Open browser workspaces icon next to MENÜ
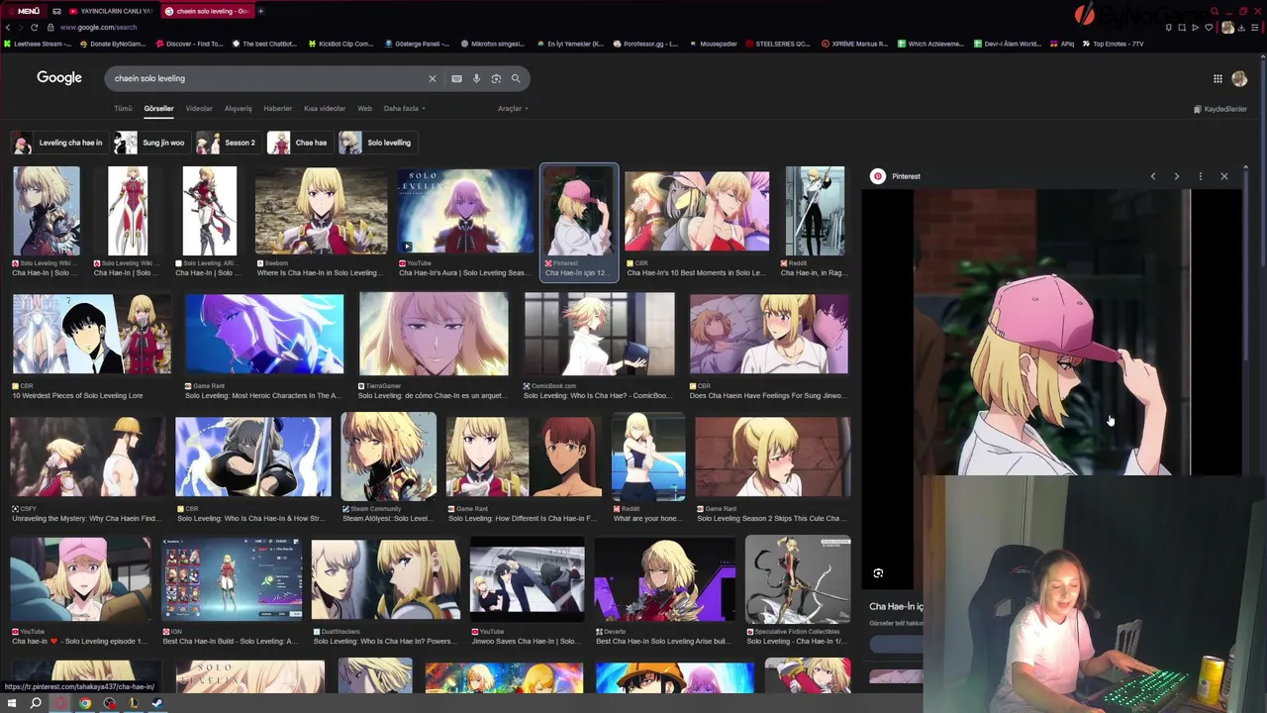 (56, 11)
